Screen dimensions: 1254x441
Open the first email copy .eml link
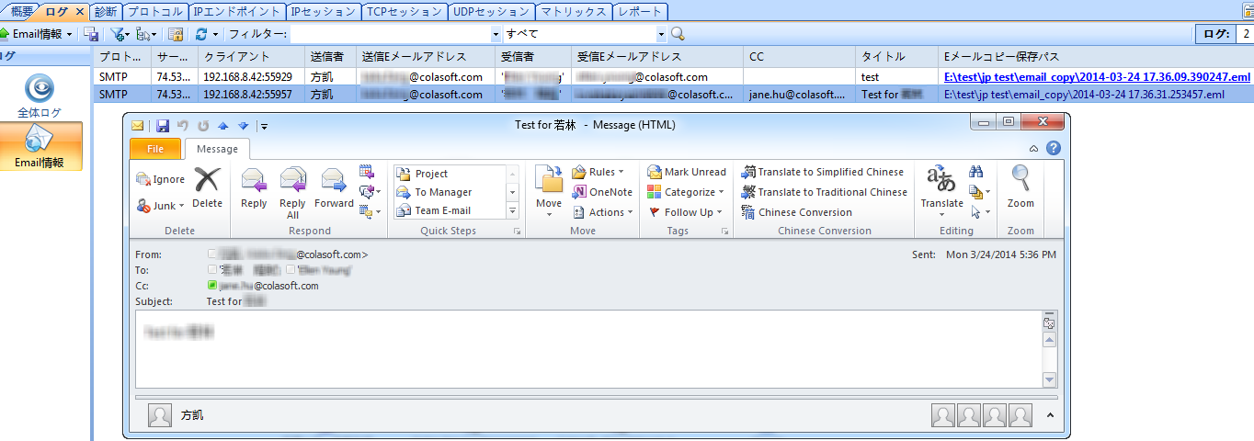pyautogui.click(x=1097, y=77)
